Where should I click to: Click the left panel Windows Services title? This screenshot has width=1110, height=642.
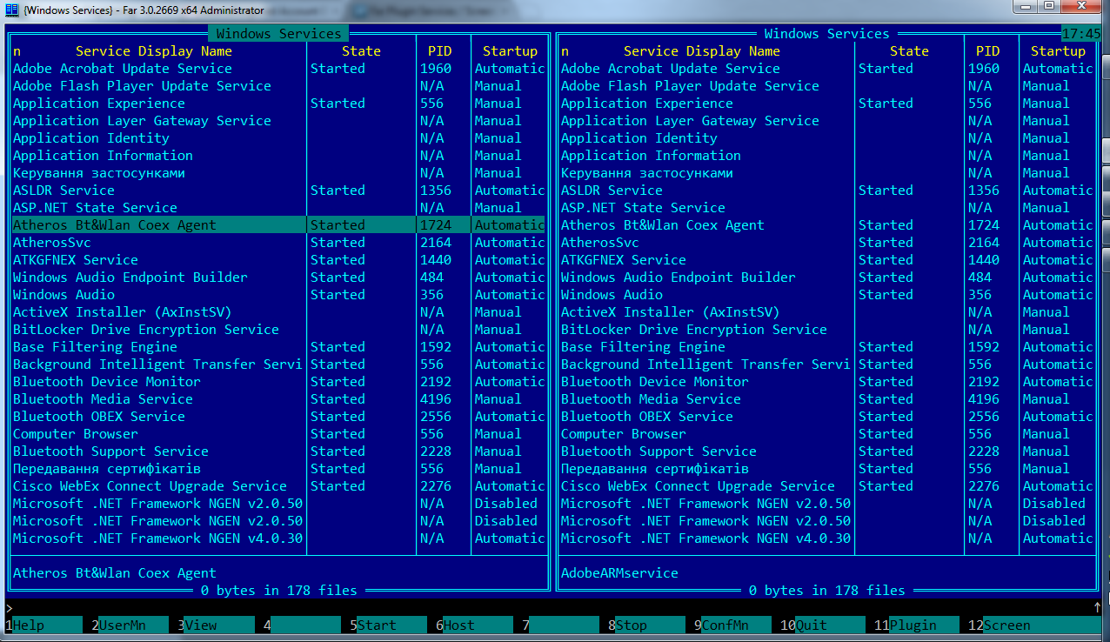(x=278, y=34)
